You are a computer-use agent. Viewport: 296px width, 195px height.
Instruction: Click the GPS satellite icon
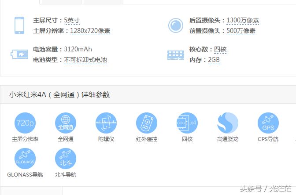[x=268, y=123]
